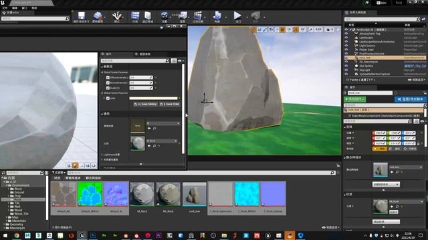Viewport: 428px width, 240px height.
Task: Open the Cinematics clapperboard icon
Action: tap(198, 16)
